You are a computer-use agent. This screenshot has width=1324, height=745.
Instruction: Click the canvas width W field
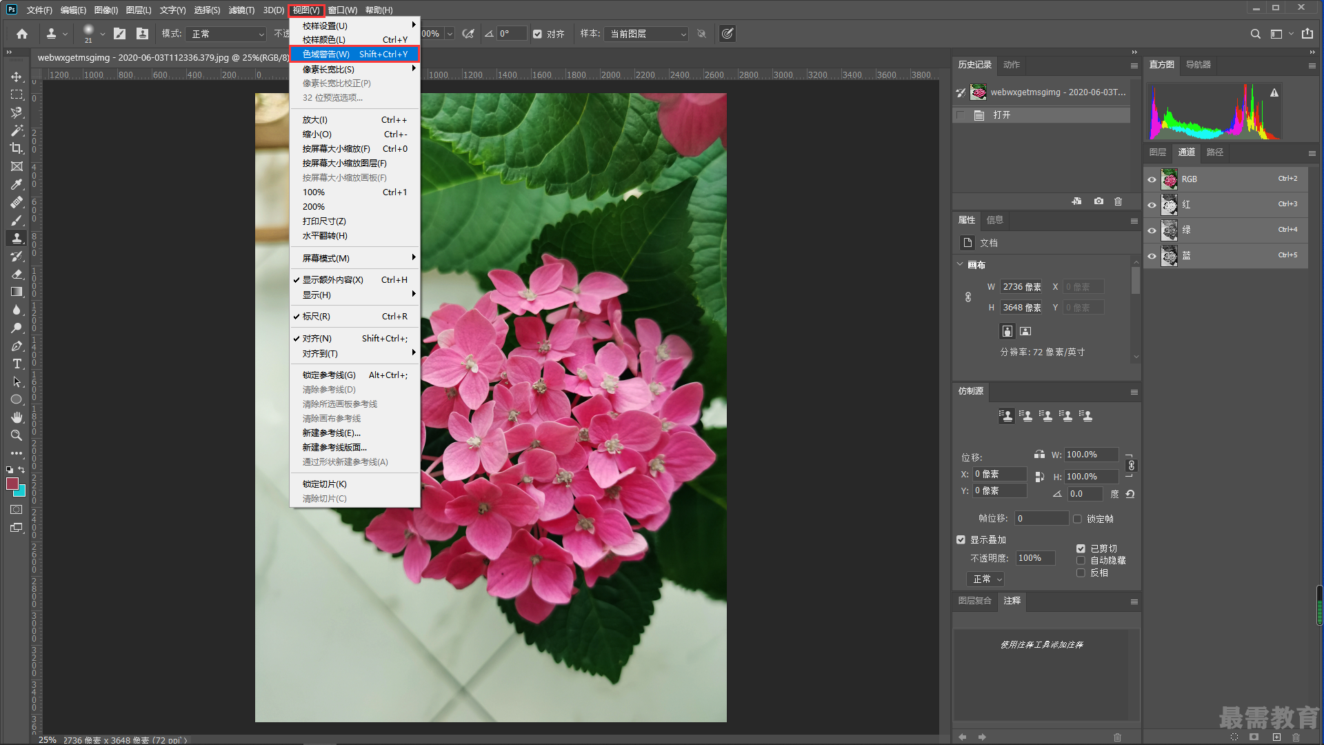(x=1022, y=286)
